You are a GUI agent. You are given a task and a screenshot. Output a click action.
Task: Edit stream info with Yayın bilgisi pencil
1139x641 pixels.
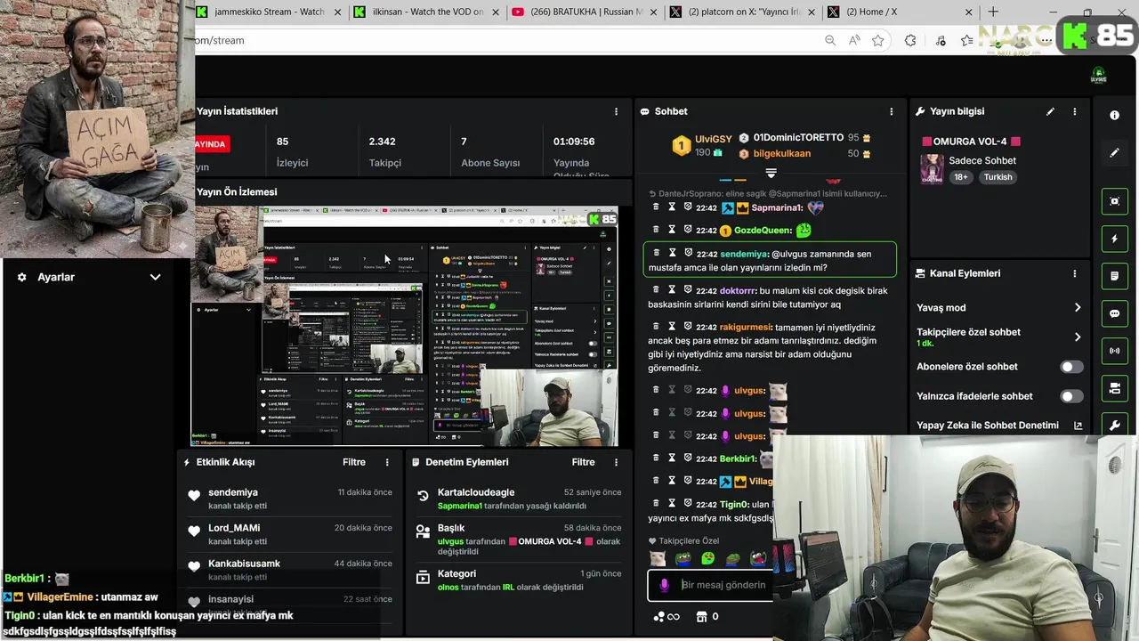(1050, 111)
